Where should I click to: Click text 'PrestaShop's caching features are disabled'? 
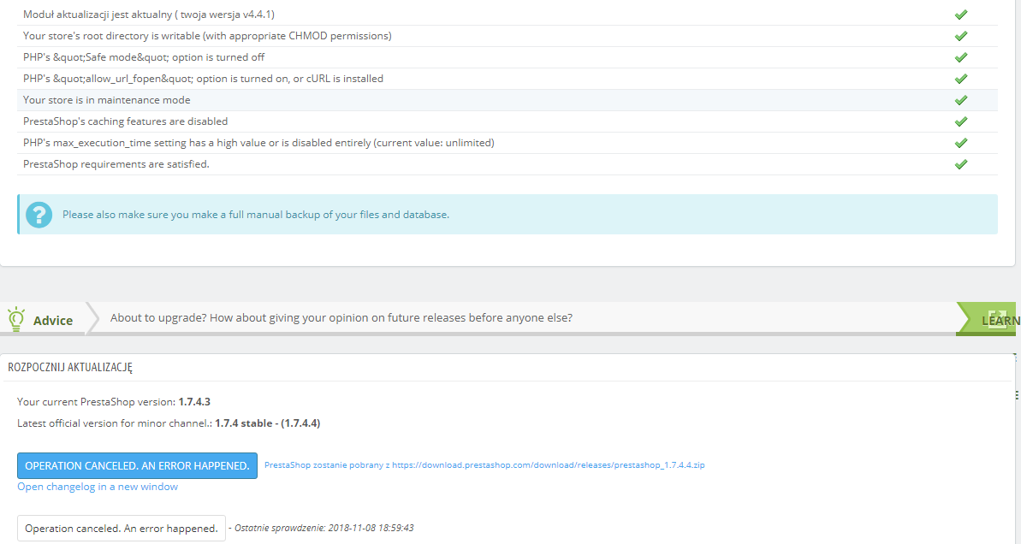[125, 121]
